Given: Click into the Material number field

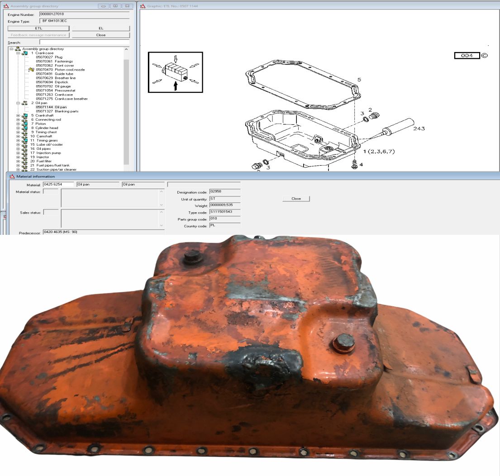Looking at the screenshot, I should (58, 184).
